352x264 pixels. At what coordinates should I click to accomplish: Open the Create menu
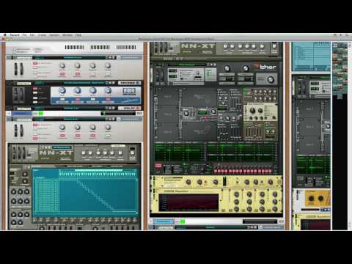coord(42,35)
